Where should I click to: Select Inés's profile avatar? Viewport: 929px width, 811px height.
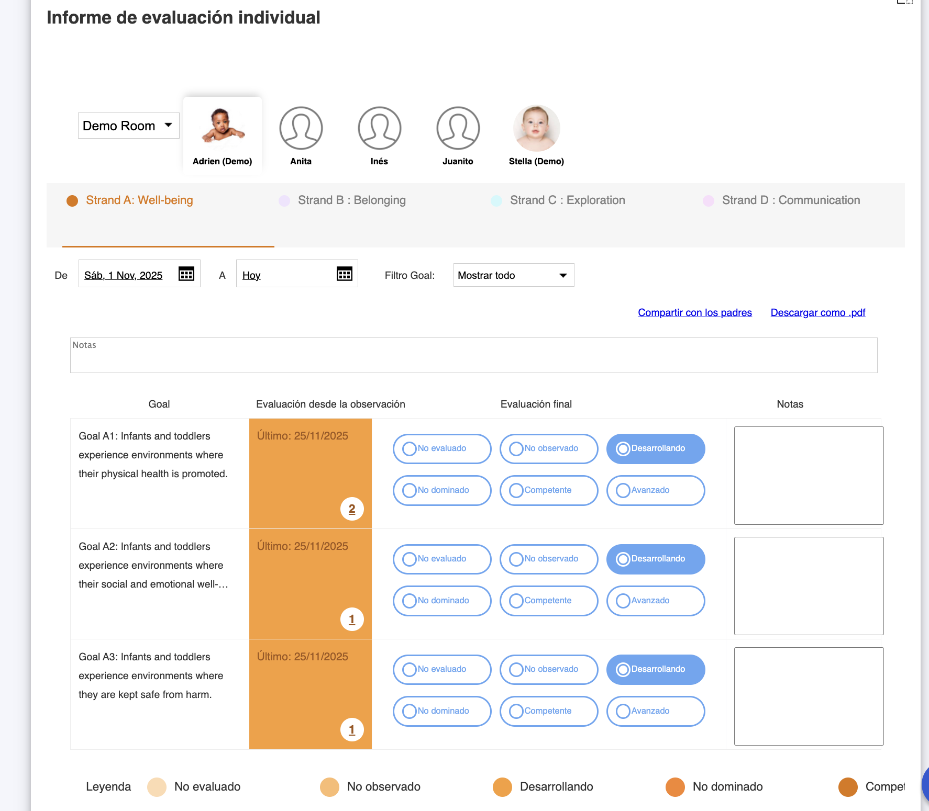coord(380,128)
